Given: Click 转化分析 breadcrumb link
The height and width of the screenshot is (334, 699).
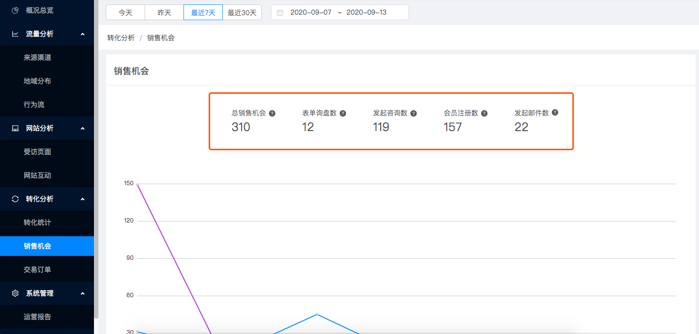Looking at the screenshot, I should (121, 38).
